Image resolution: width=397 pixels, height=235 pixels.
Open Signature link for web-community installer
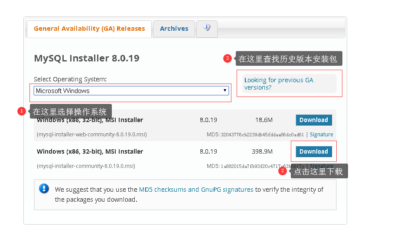click(321, 135)
